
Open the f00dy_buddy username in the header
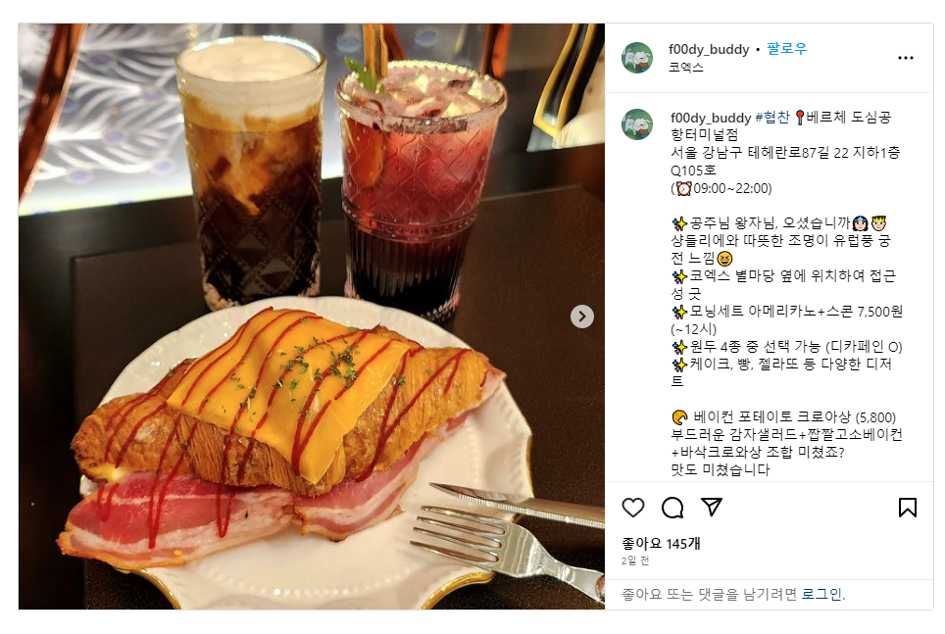709,49
